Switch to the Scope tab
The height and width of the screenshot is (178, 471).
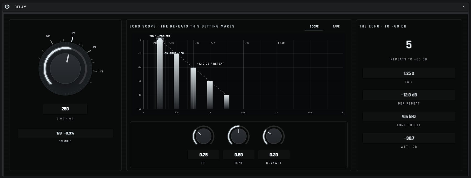314,26
